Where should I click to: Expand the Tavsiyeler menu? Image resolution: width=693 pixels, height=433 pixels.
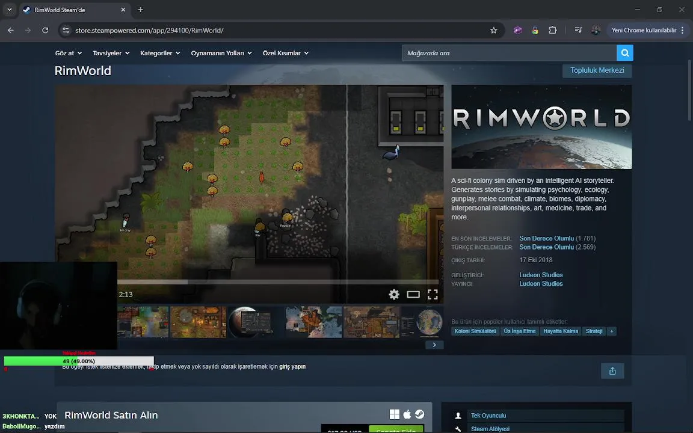pos(111,53)
